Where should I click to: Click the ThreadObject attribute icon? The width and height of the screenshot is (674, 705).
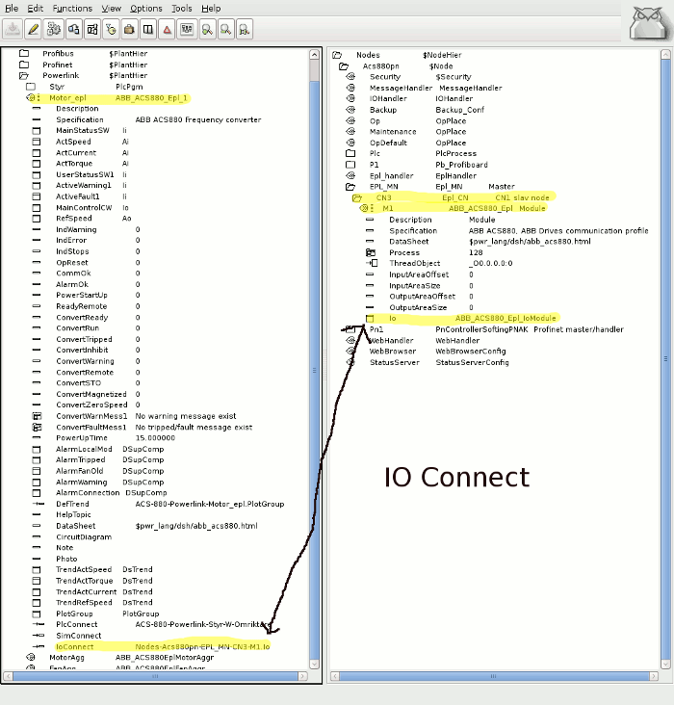pyautogui.click(x=372, y=264)
